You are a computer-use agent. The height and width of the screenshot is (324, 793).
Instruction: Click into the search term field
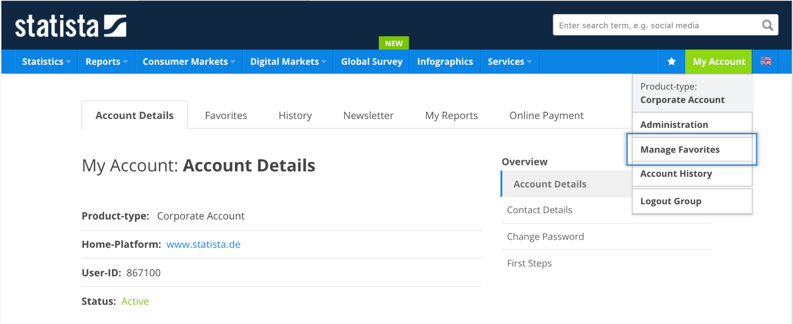click(657, 26)
